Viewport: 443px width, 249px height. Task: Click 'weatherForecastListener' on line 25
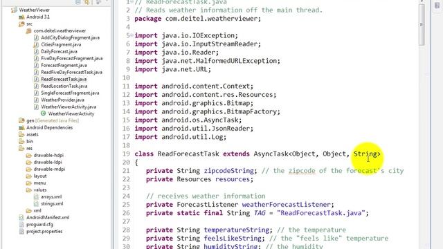click(286, 205)
